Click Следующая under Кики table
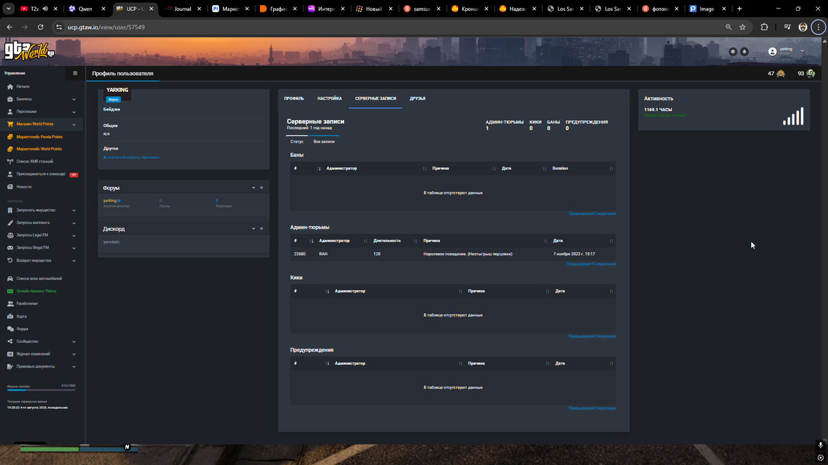828x465 pixels. [x=605, y=336]
